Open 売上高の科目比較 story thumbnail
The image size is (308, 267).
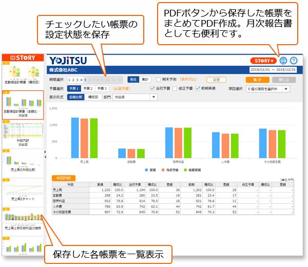coord(23,161)
